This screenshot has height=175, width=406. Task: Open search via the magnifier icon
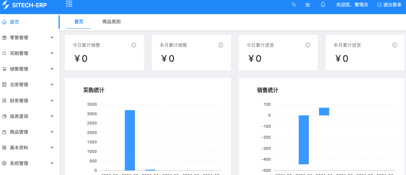click(x=294, y=5)
